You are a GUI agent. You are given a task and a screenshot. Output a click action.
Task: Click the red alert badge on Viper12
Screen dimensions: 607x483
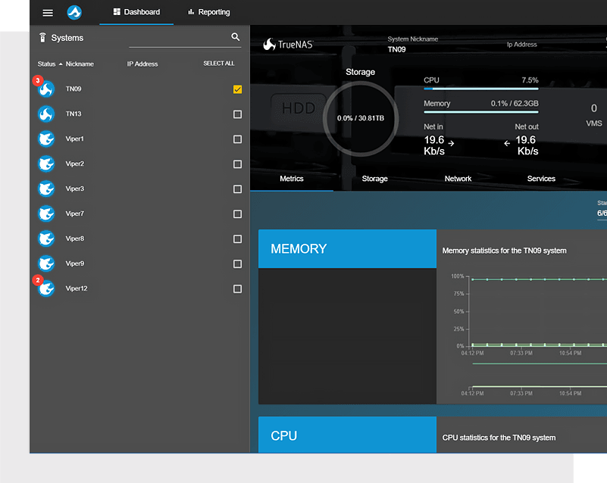(38, 280)
